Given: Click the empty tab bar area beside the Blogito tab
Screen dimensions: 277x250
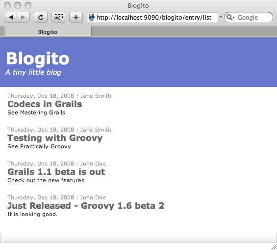Looking at the screenshot, I should point(184,32).
